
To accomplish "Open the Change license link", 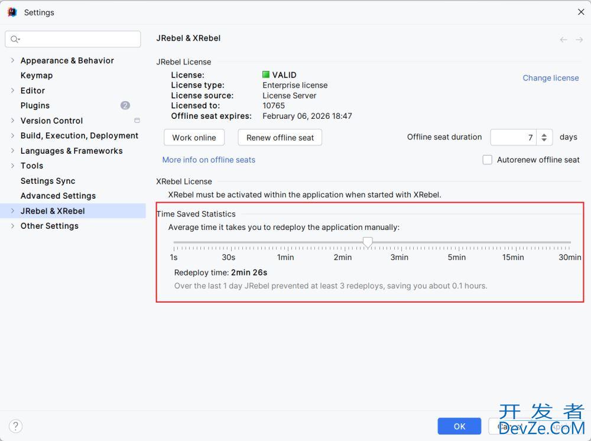I will pos(551,78).
